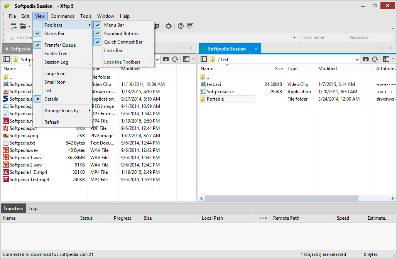Expand the Toolbars submenu

pos(63,25)
